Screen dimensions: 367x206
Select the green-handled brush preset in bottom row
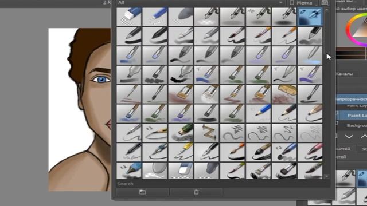tap(232, 171)
